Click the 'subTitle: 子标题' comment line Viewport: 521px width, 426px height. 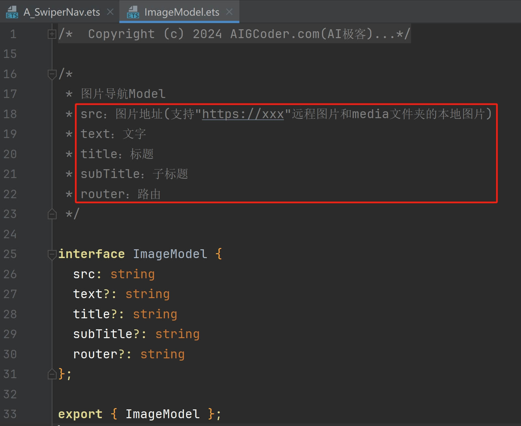pyautogui.click(x=134, y=174)
